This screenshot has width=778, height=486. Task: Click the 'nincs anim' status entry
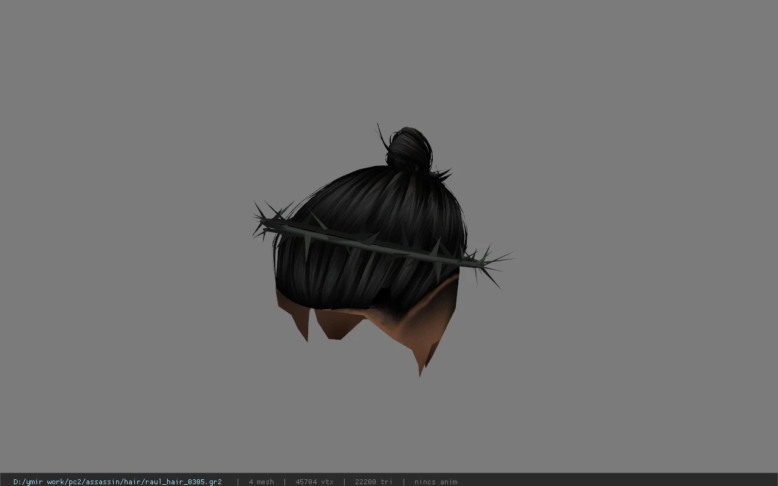pyautogui.click(x=436, y=482)
